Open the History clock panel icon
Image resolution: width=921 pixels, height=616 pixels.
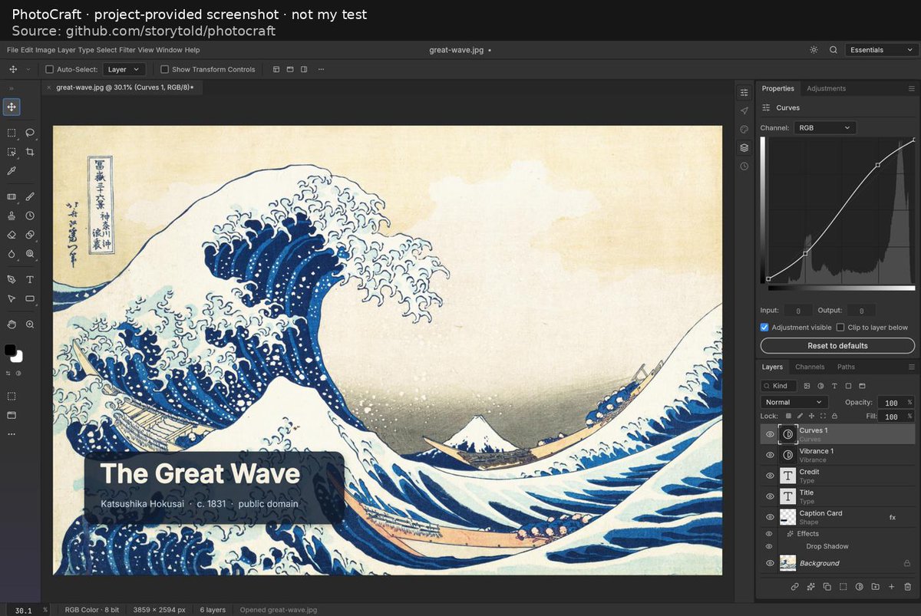click(744, 166)
